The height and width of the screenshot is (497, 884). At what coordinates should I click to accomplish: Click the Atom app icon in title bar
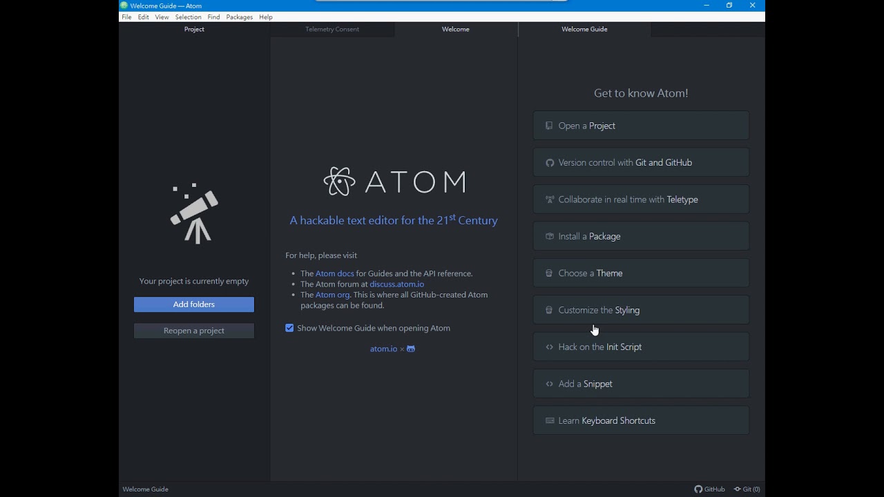point(124,6)
